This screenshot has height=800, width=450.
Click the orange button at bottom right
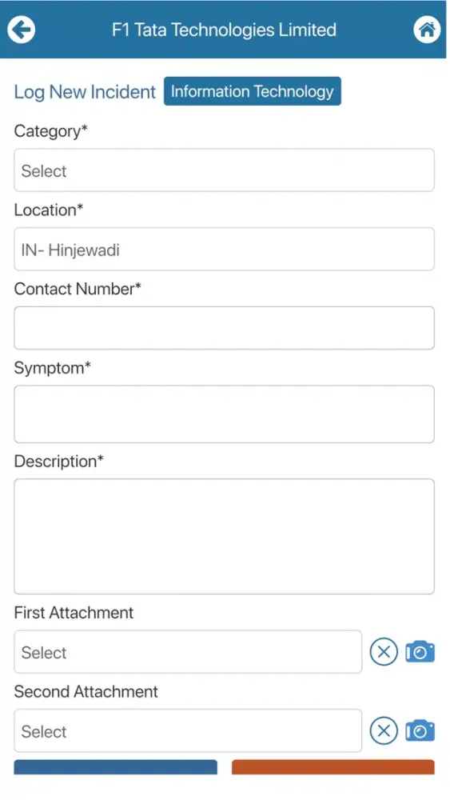[x=333, y=767]
